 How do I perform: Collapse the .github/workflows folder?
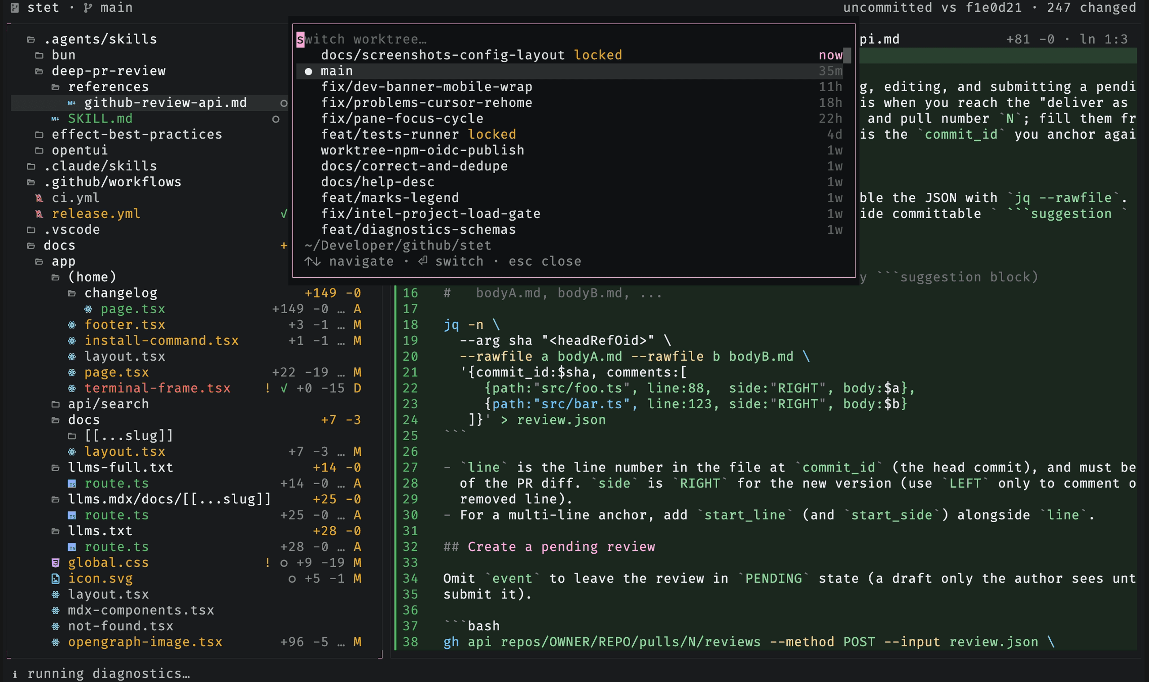tap(31, 183)
